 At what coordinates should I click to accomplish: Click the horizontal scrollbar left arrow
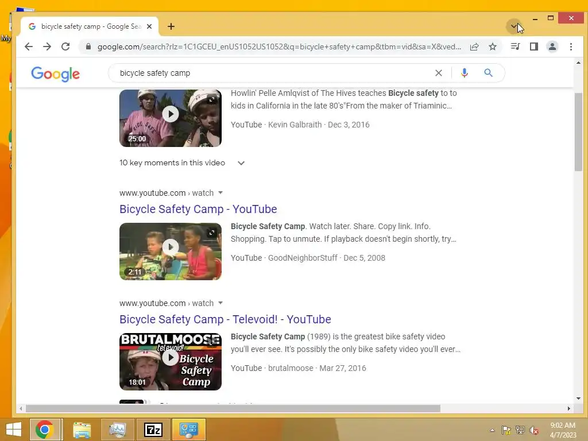(21, 408)
